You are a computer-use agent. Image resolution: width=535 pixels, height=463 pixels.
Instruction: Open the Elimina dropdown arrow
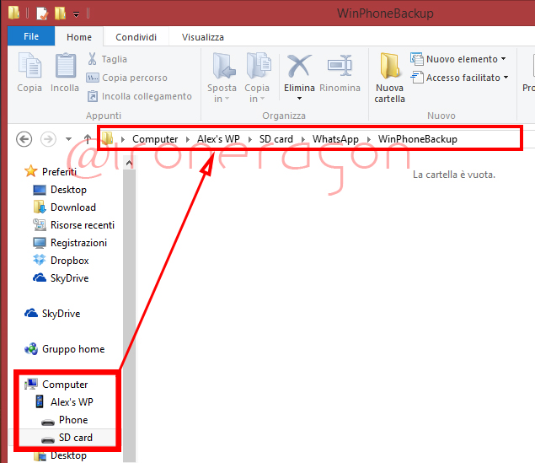[x=299, y=99]
